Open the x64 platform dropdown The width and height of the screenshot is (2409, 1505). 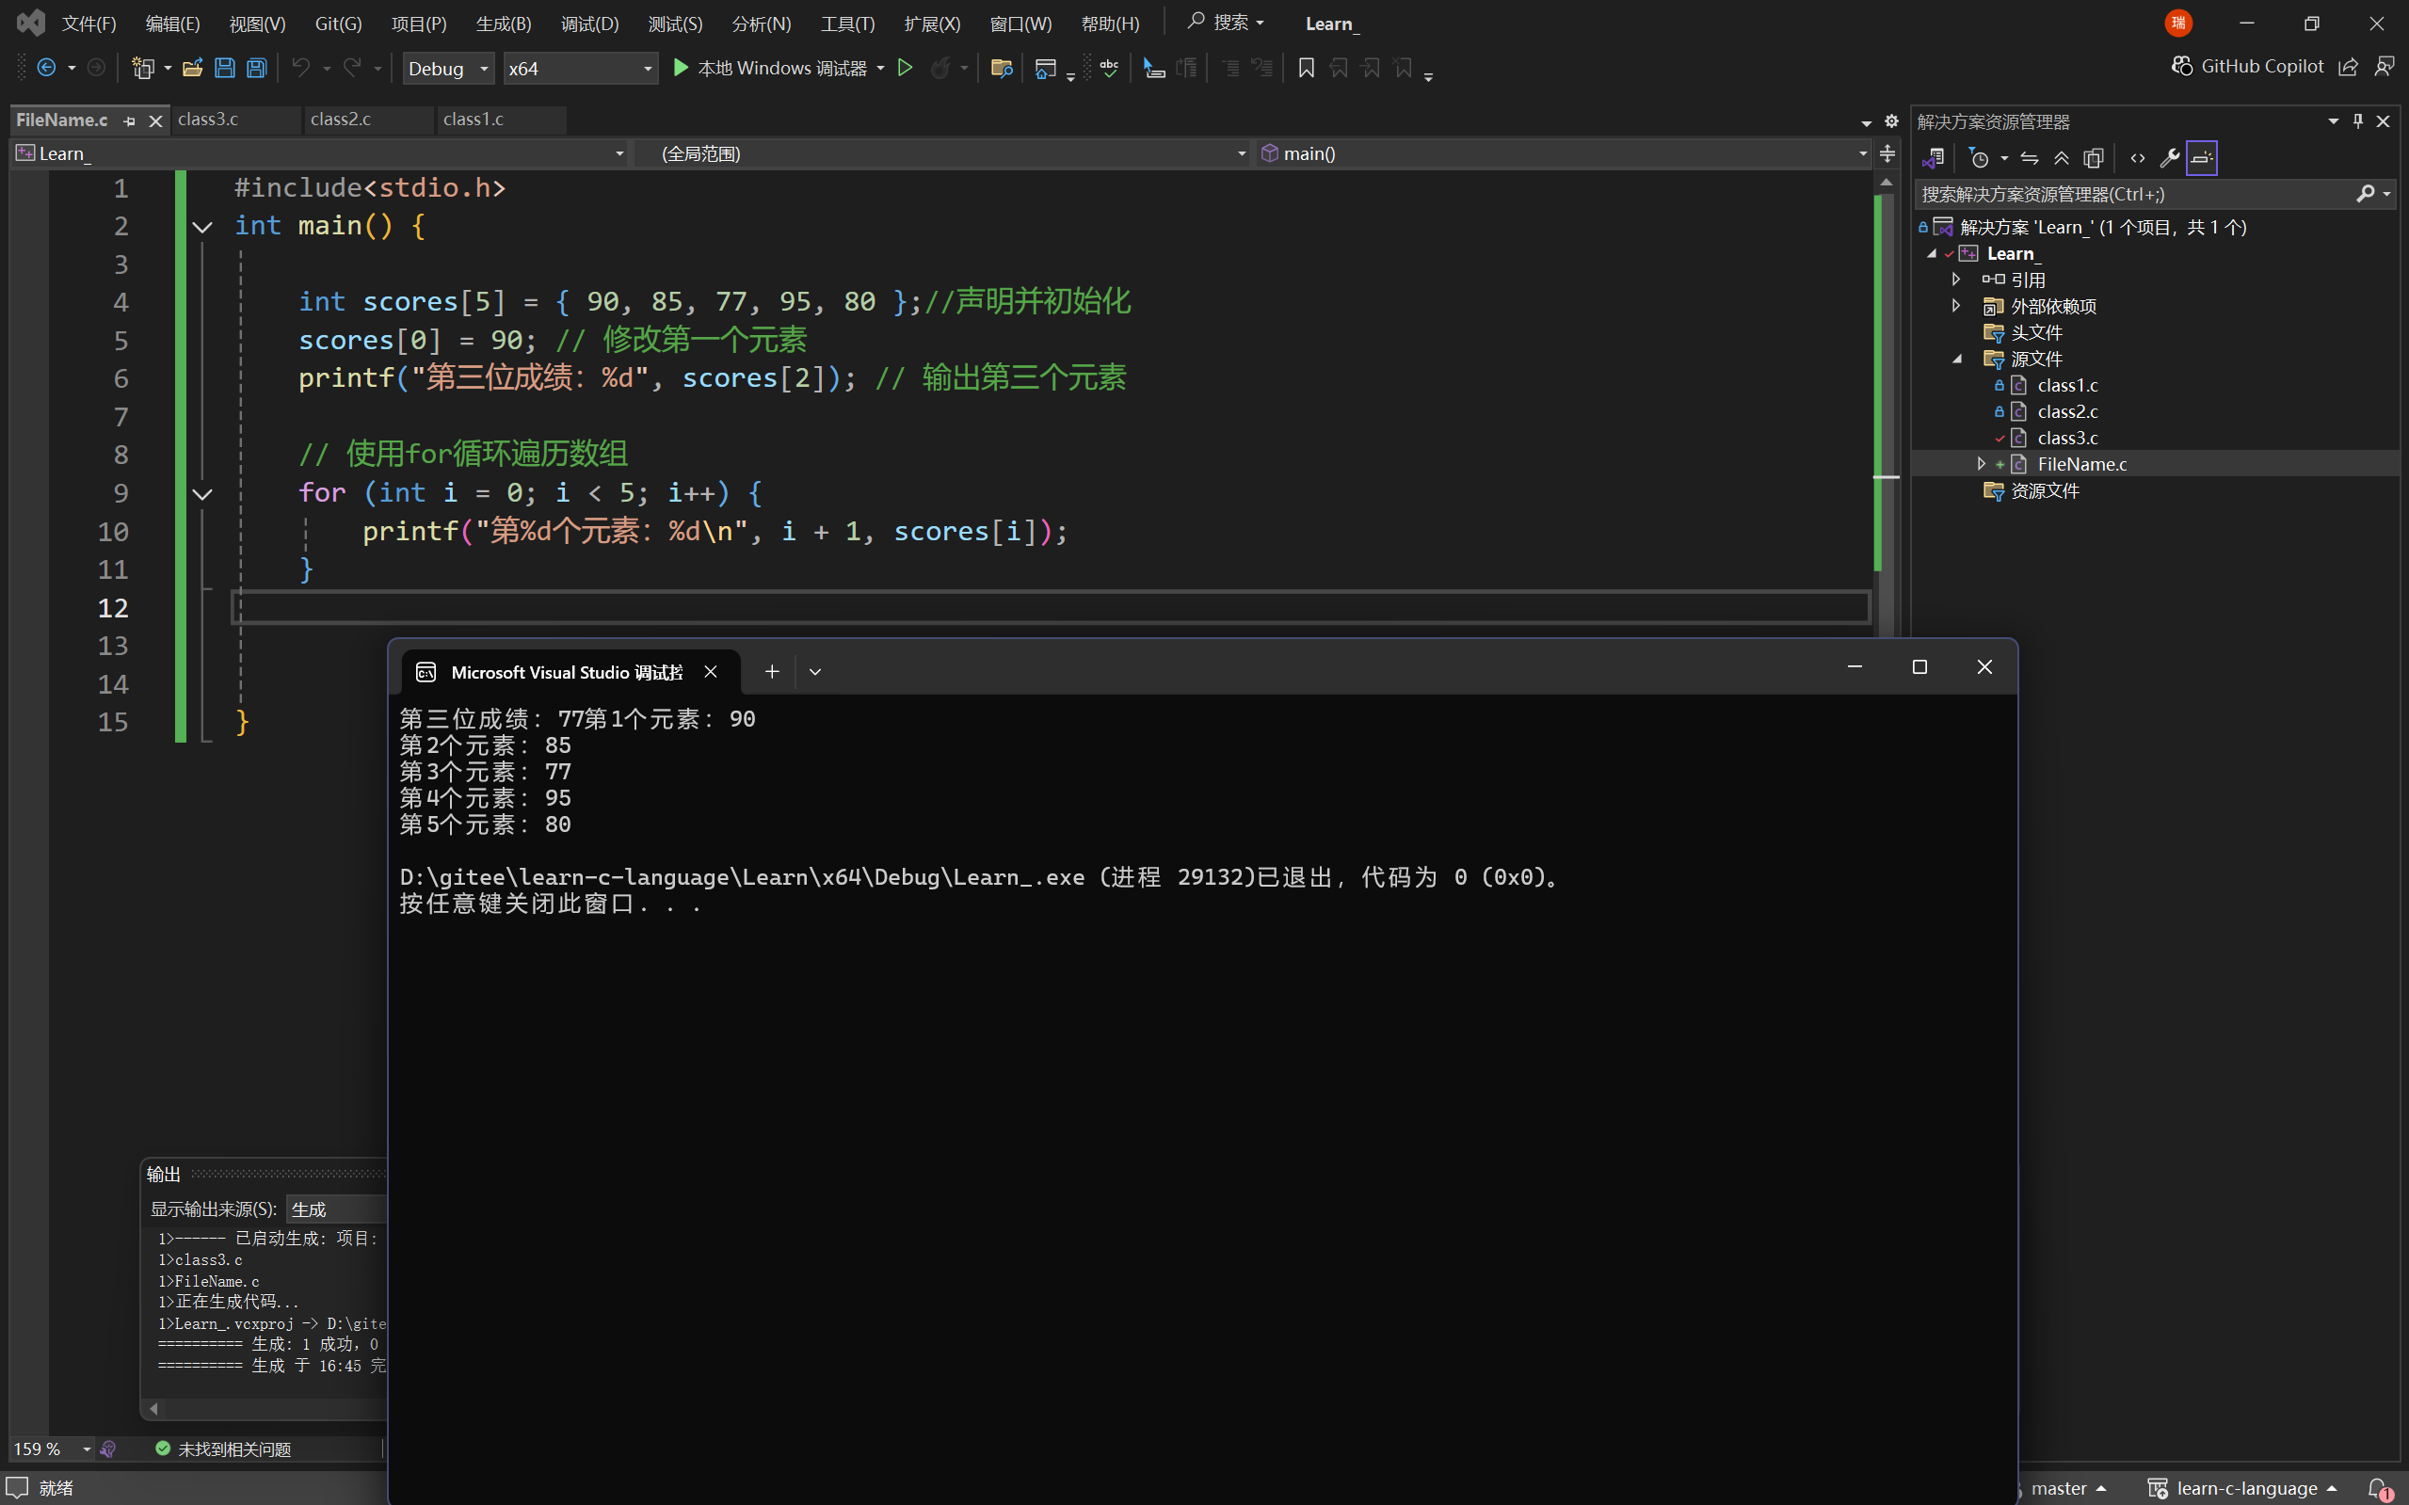pyautogui.click(x=580, y=68)
